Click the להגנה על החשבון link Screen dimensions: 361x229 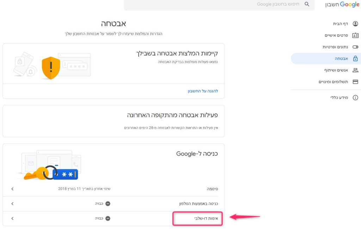[203, 91]
